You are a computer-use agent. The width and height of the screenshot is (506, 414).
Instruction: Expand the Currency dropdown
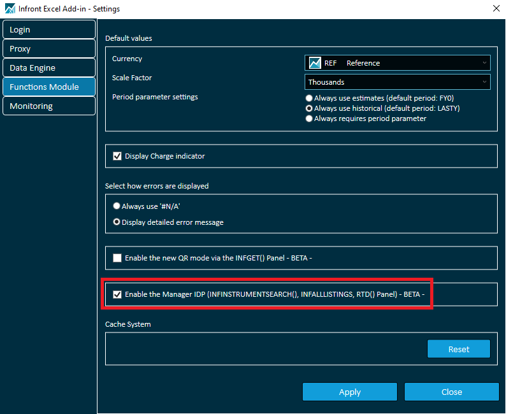484,63
